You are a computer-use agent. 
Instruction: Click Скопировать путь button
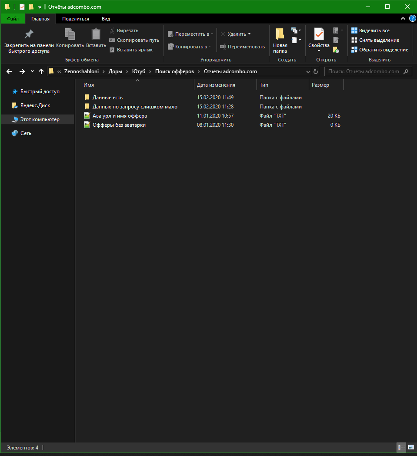click(x=138, y=40)
